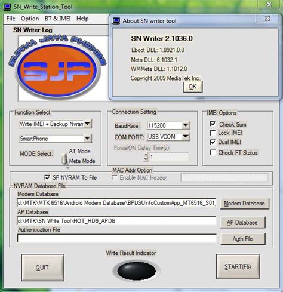Click the Copyright 2009 MediaTek Inc. text

coord(165,78)
